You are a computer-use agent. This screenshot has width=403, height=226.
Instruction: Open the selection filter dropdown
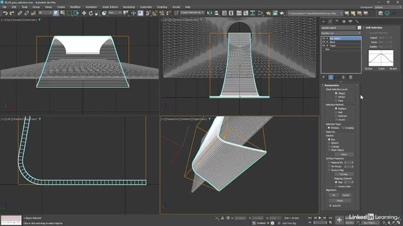[45, 13]
